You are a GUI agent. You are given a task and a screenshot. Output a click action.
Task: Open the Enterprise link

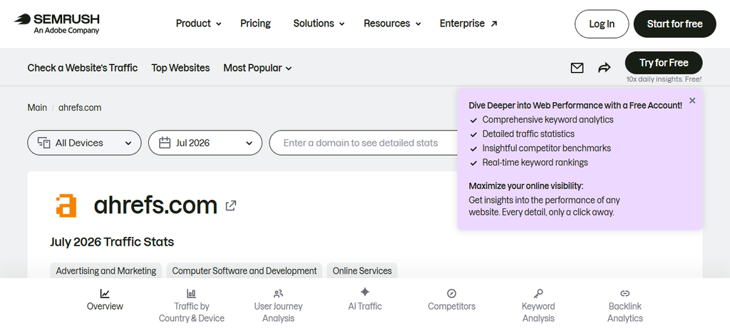(468, 24)
